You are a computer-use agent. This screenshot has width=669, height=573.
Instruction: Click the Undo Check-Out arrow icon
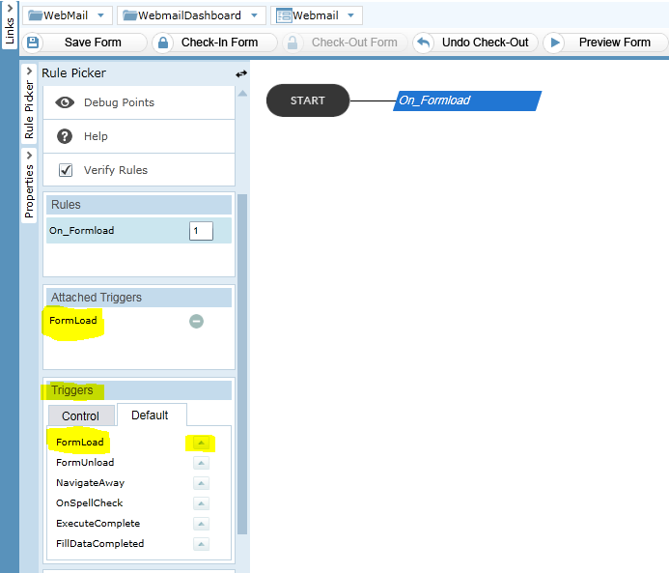point(423,43)
